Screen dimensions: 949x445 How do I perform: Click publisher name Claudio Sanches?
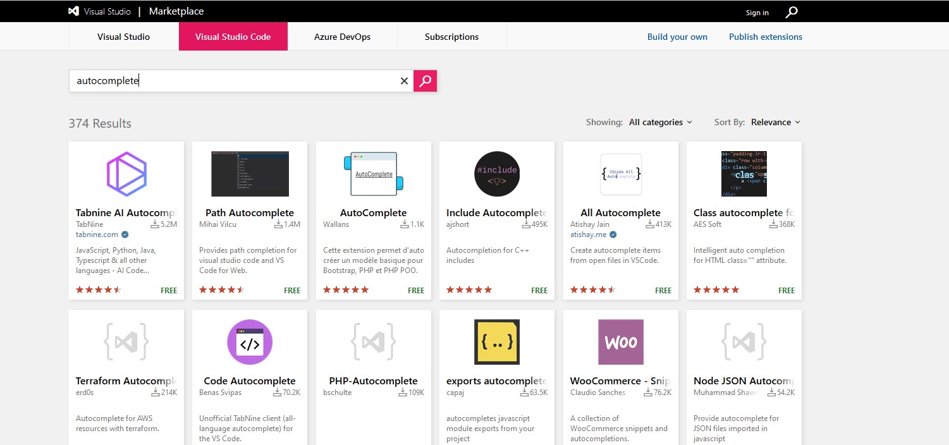click(598, 393)
